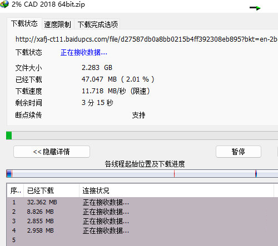Click the middle red thread start marker
The image size is (278, 246).
(x=174, y=174)
